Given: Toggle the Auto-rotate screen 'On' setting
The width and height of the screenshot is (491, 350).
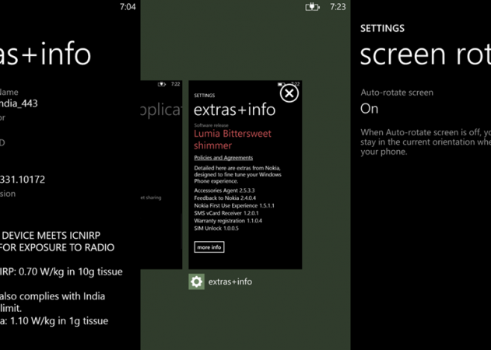Looking at the screenshot, I should tap(370, 110).
